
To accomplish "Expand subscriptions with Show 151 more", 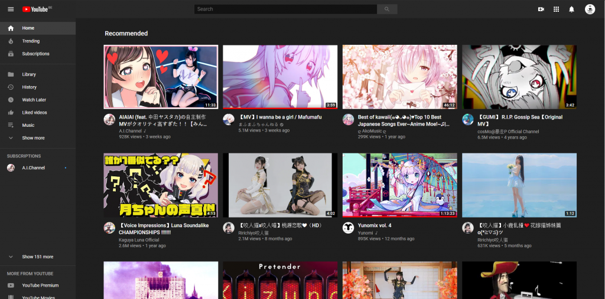I will click(x=38, y=257).
